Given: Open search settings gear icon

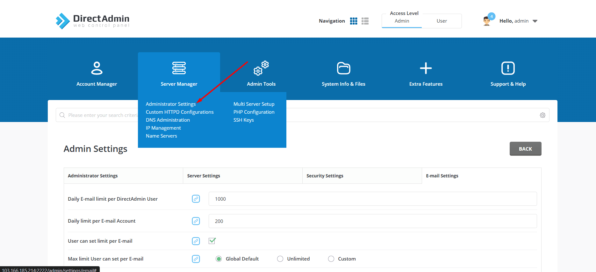Looking at the screenshot, I should tap(542, 115).
